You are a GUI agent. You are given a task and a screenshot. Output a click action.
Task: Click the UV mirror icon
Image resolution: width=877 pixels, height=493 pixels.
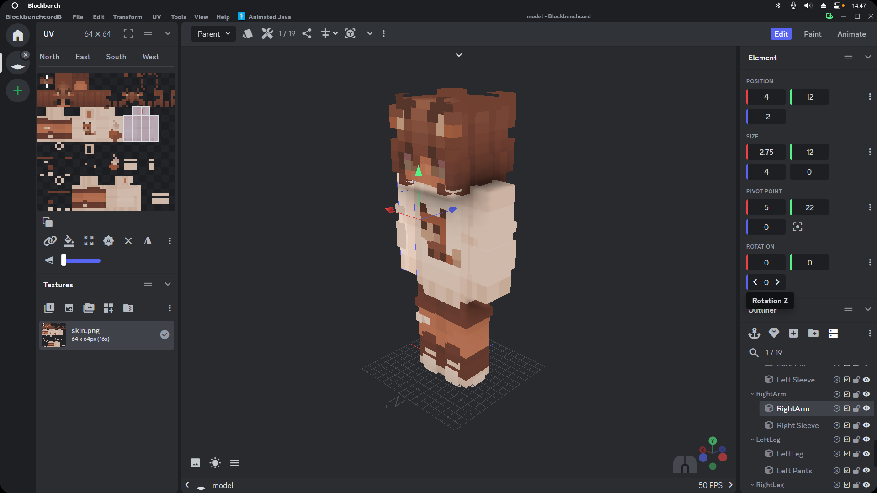pos(148,241)
